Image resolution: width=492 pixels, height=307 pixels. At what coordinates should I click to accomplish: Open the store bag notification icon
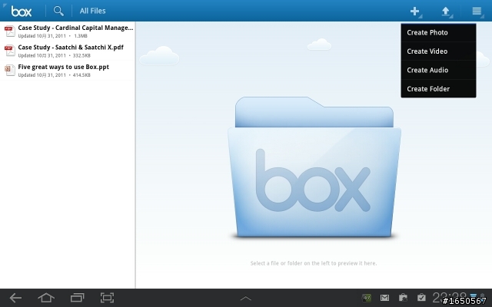tap(403, 298)
